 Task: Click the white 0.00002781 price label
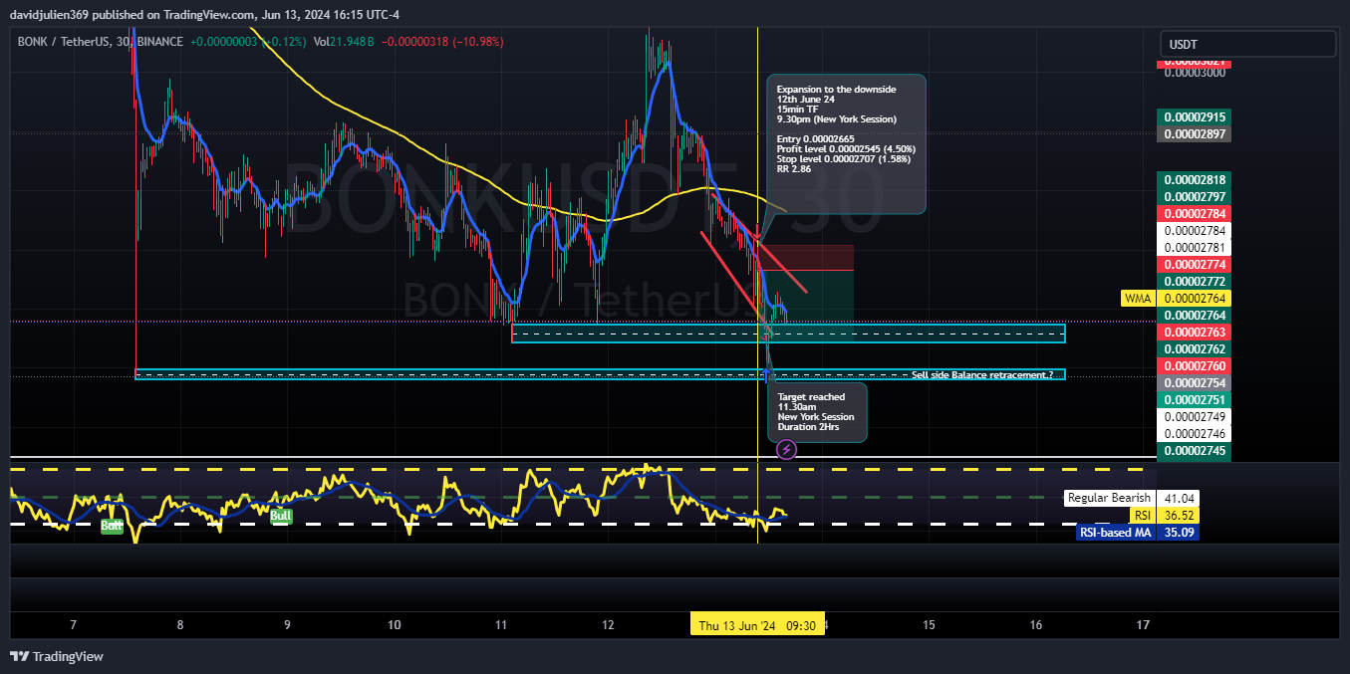click(x=1195, y=247)
